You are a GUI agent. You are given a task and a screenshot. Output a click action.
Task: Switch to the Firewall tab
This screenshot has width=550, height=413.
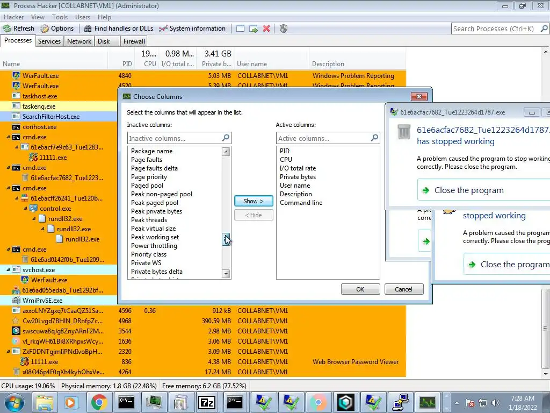click(134, 41)
